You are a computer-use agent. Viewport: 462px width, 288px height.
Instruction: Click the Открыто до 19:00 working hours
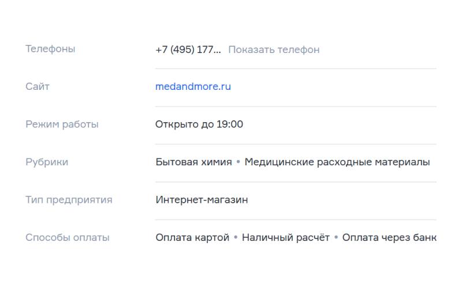pos(199,124)
